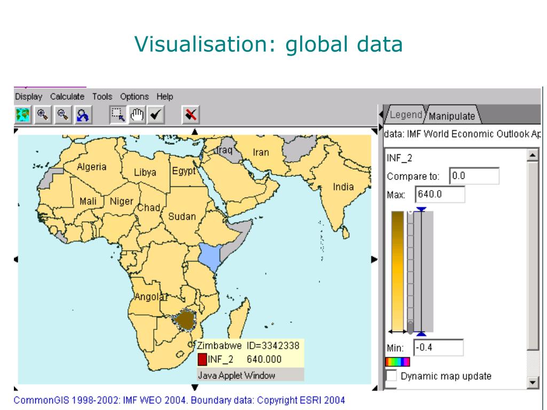Collapse side panel with left-pointing splitter arrow

click(381, 114)
